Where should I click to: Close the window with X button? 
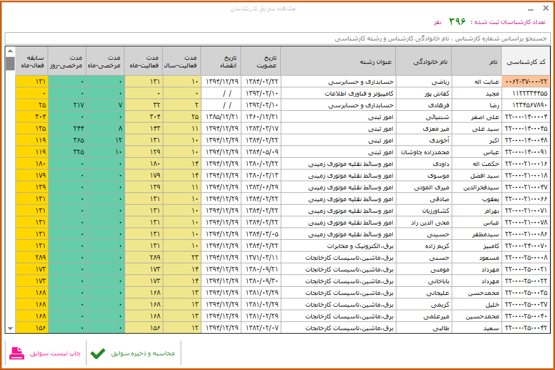tap(546, 8)
